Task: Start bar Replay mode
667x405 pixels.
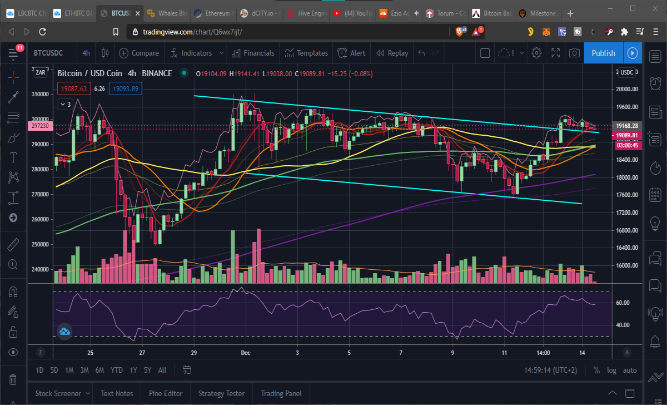Action: coord(392,53)
